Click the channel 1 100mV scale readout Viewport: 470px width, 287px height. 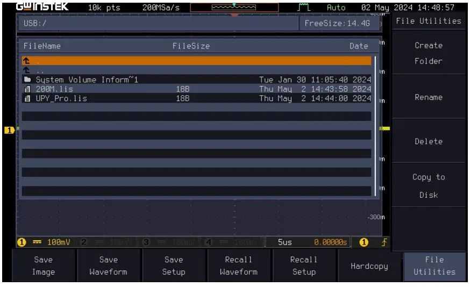tap(59, 242)
